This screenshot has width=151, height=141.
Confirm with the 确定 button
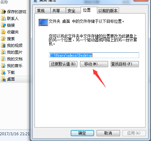click(82, 133)
